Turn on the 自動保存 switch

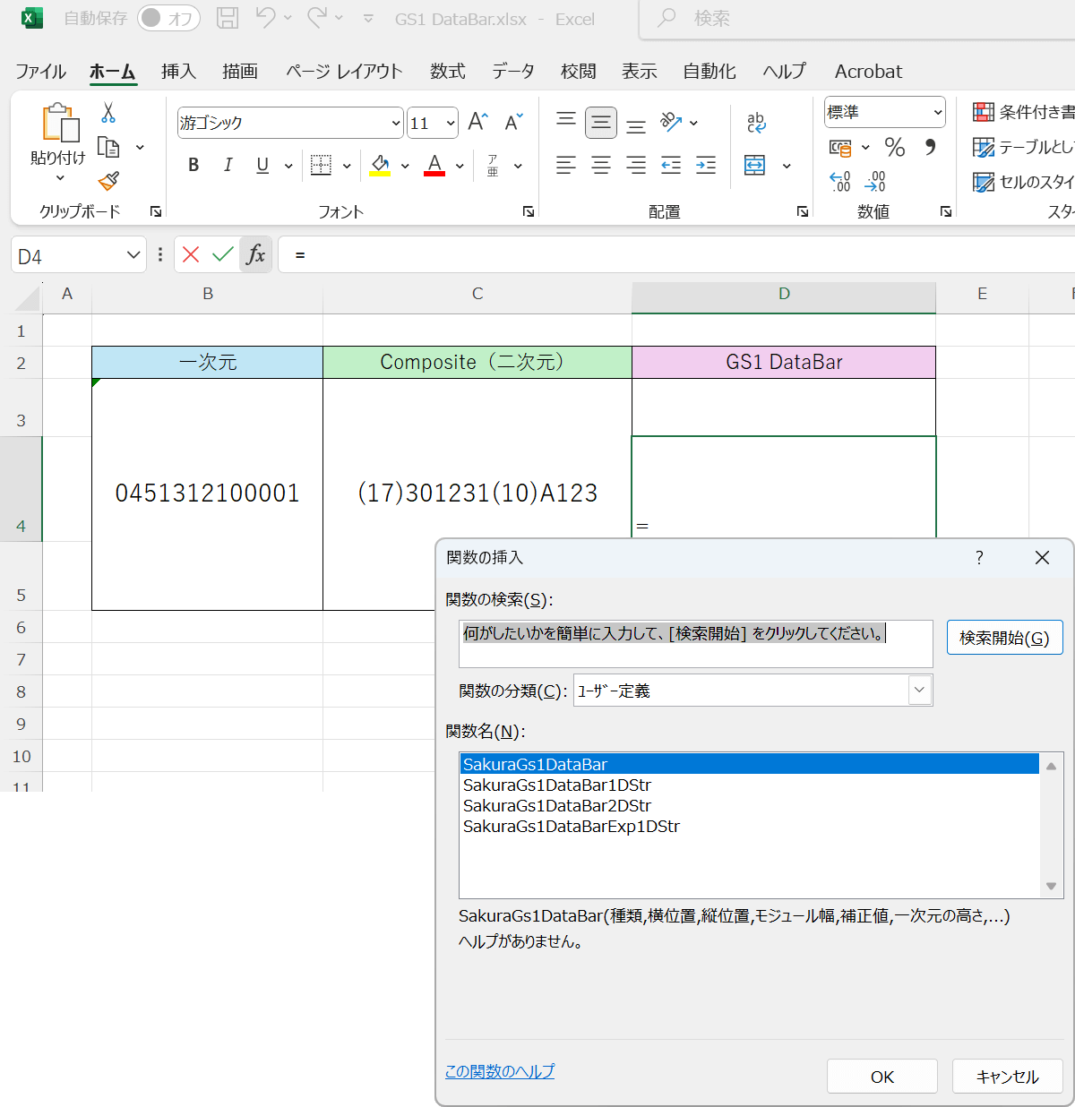coord(168,19)
